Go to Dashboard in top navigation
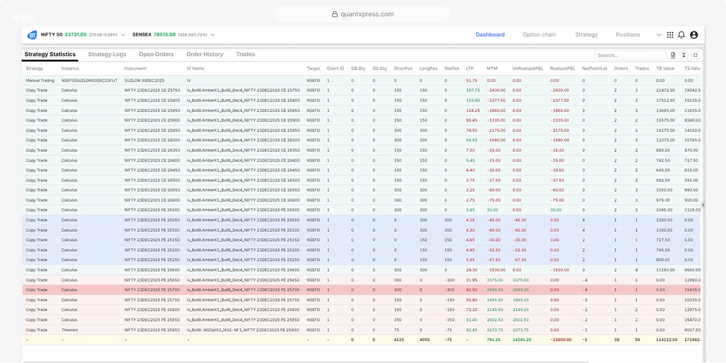Image resolution: width=726 pixels, height=363 pixels. pos(490,35)
